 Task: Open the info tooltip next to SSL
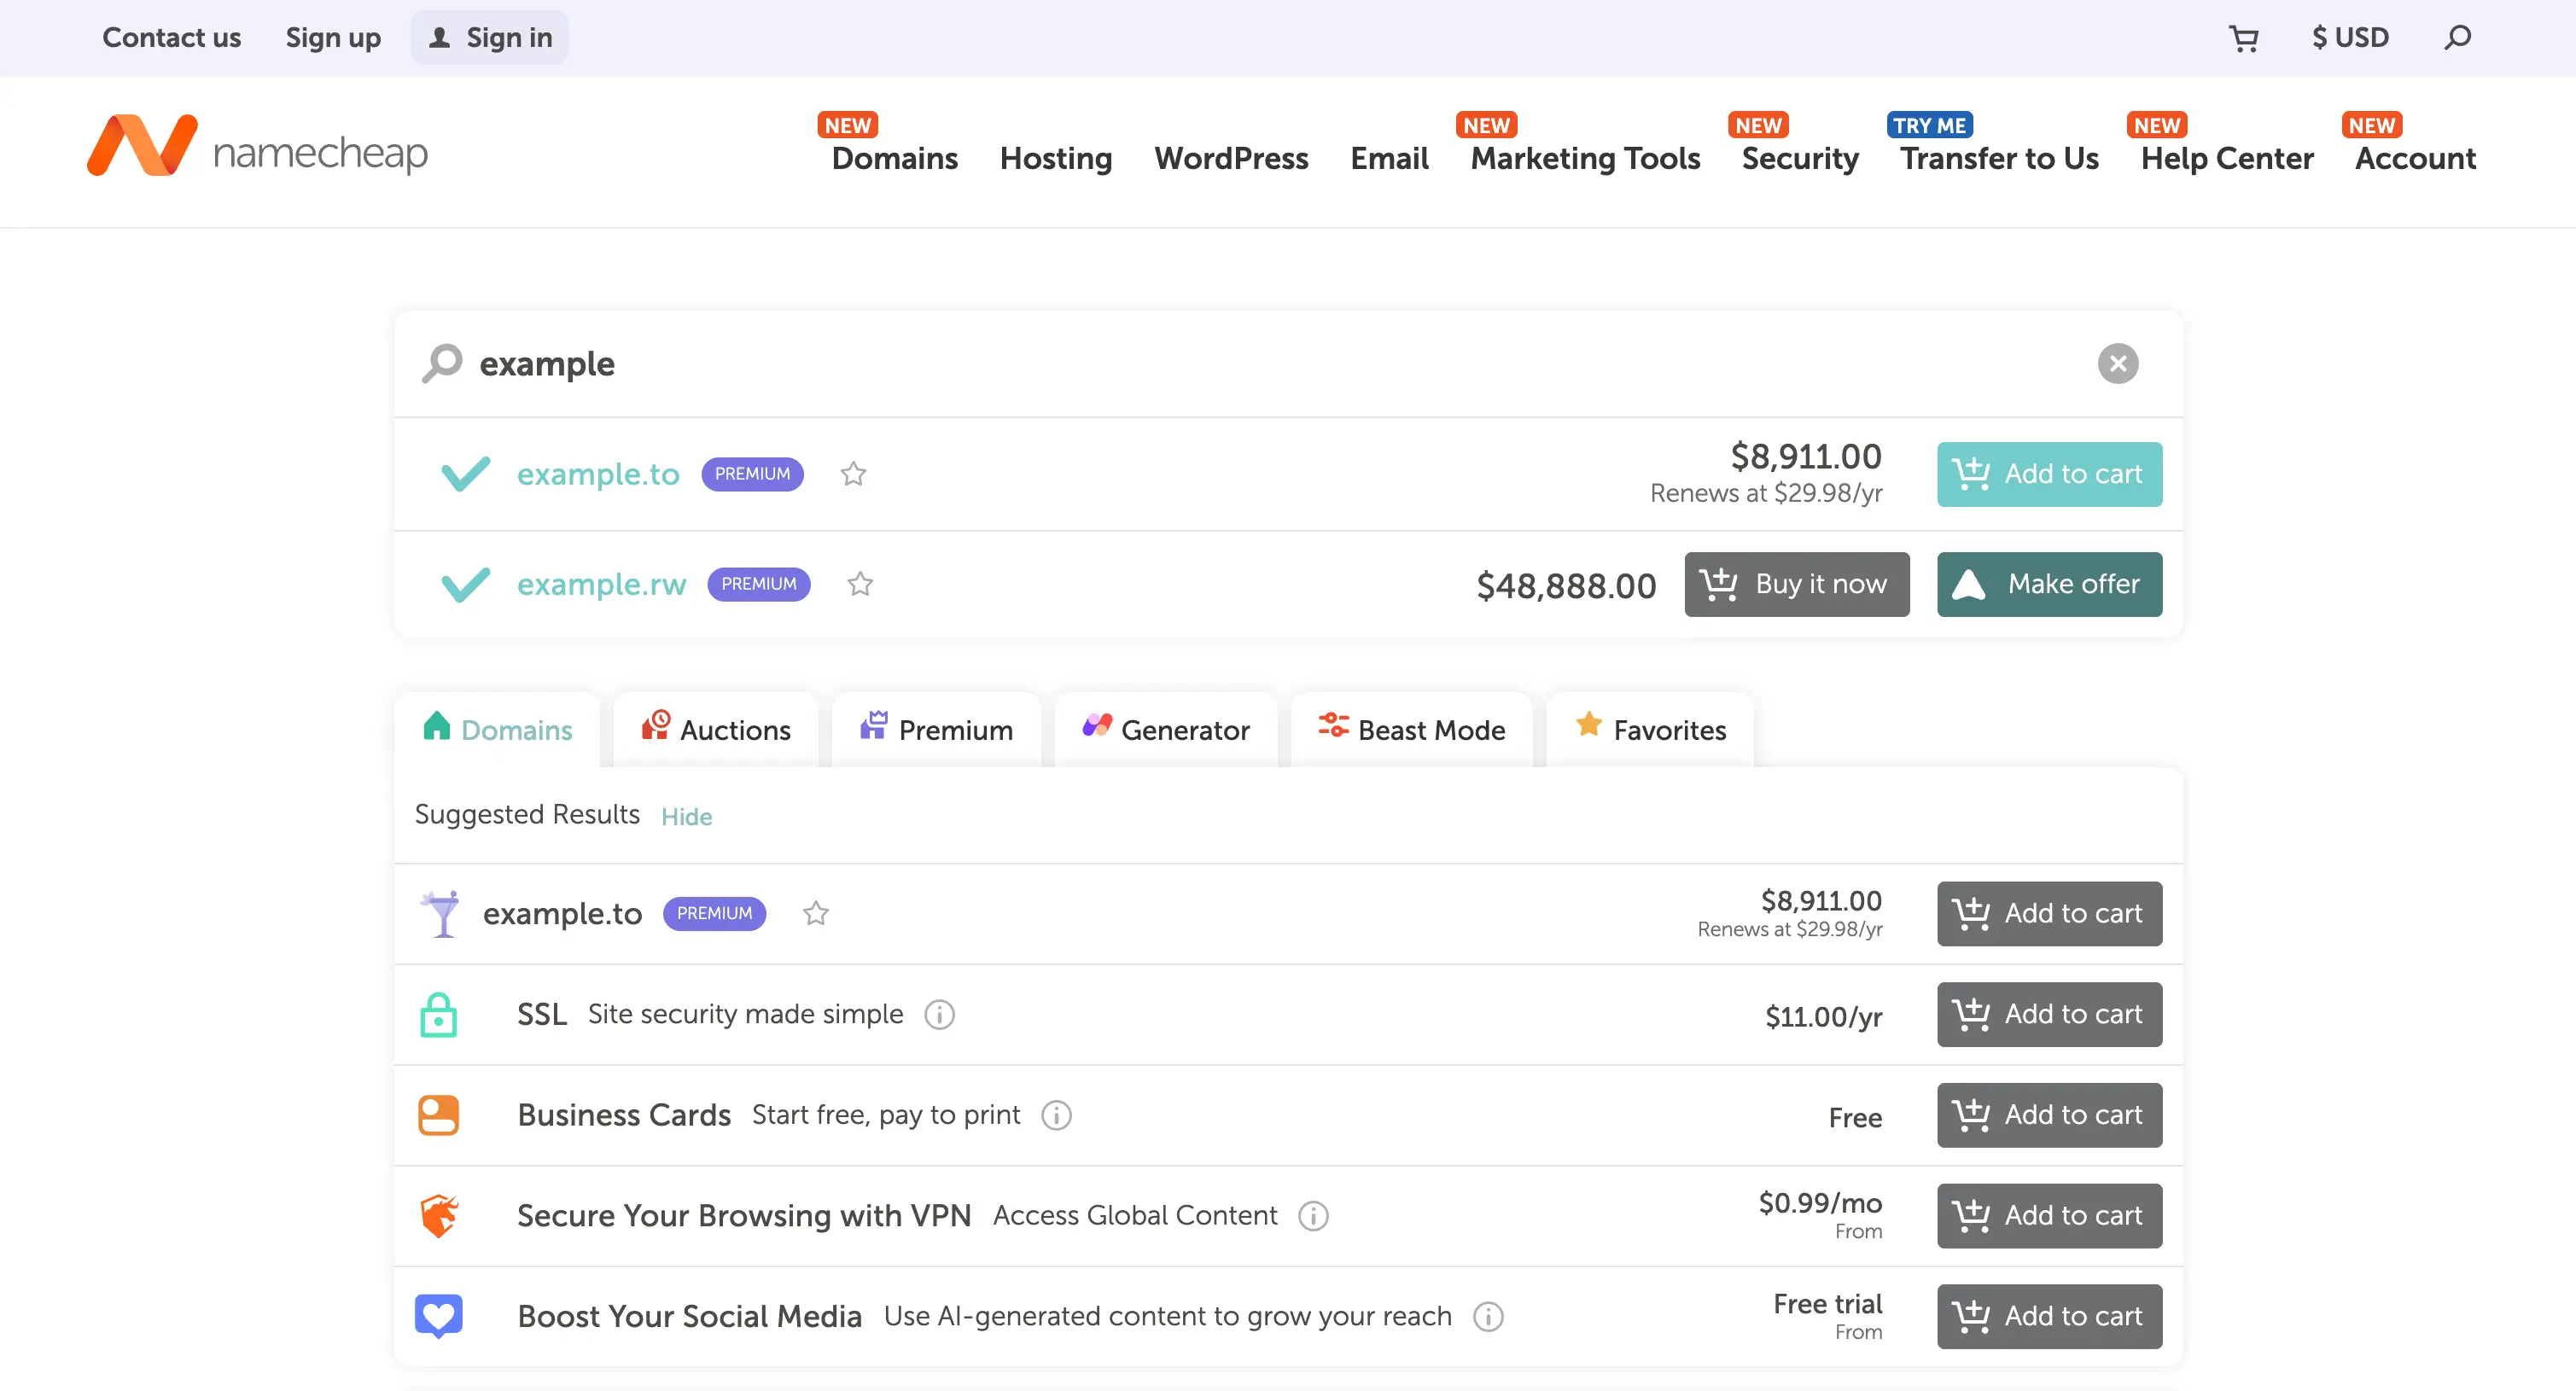tap(939, 1015)
